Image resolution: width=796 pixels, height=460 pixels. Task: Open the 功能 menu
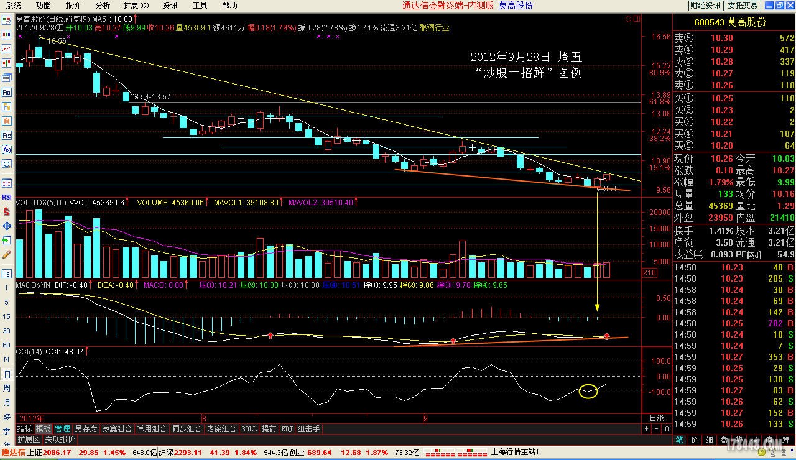[x=43, y=5]
